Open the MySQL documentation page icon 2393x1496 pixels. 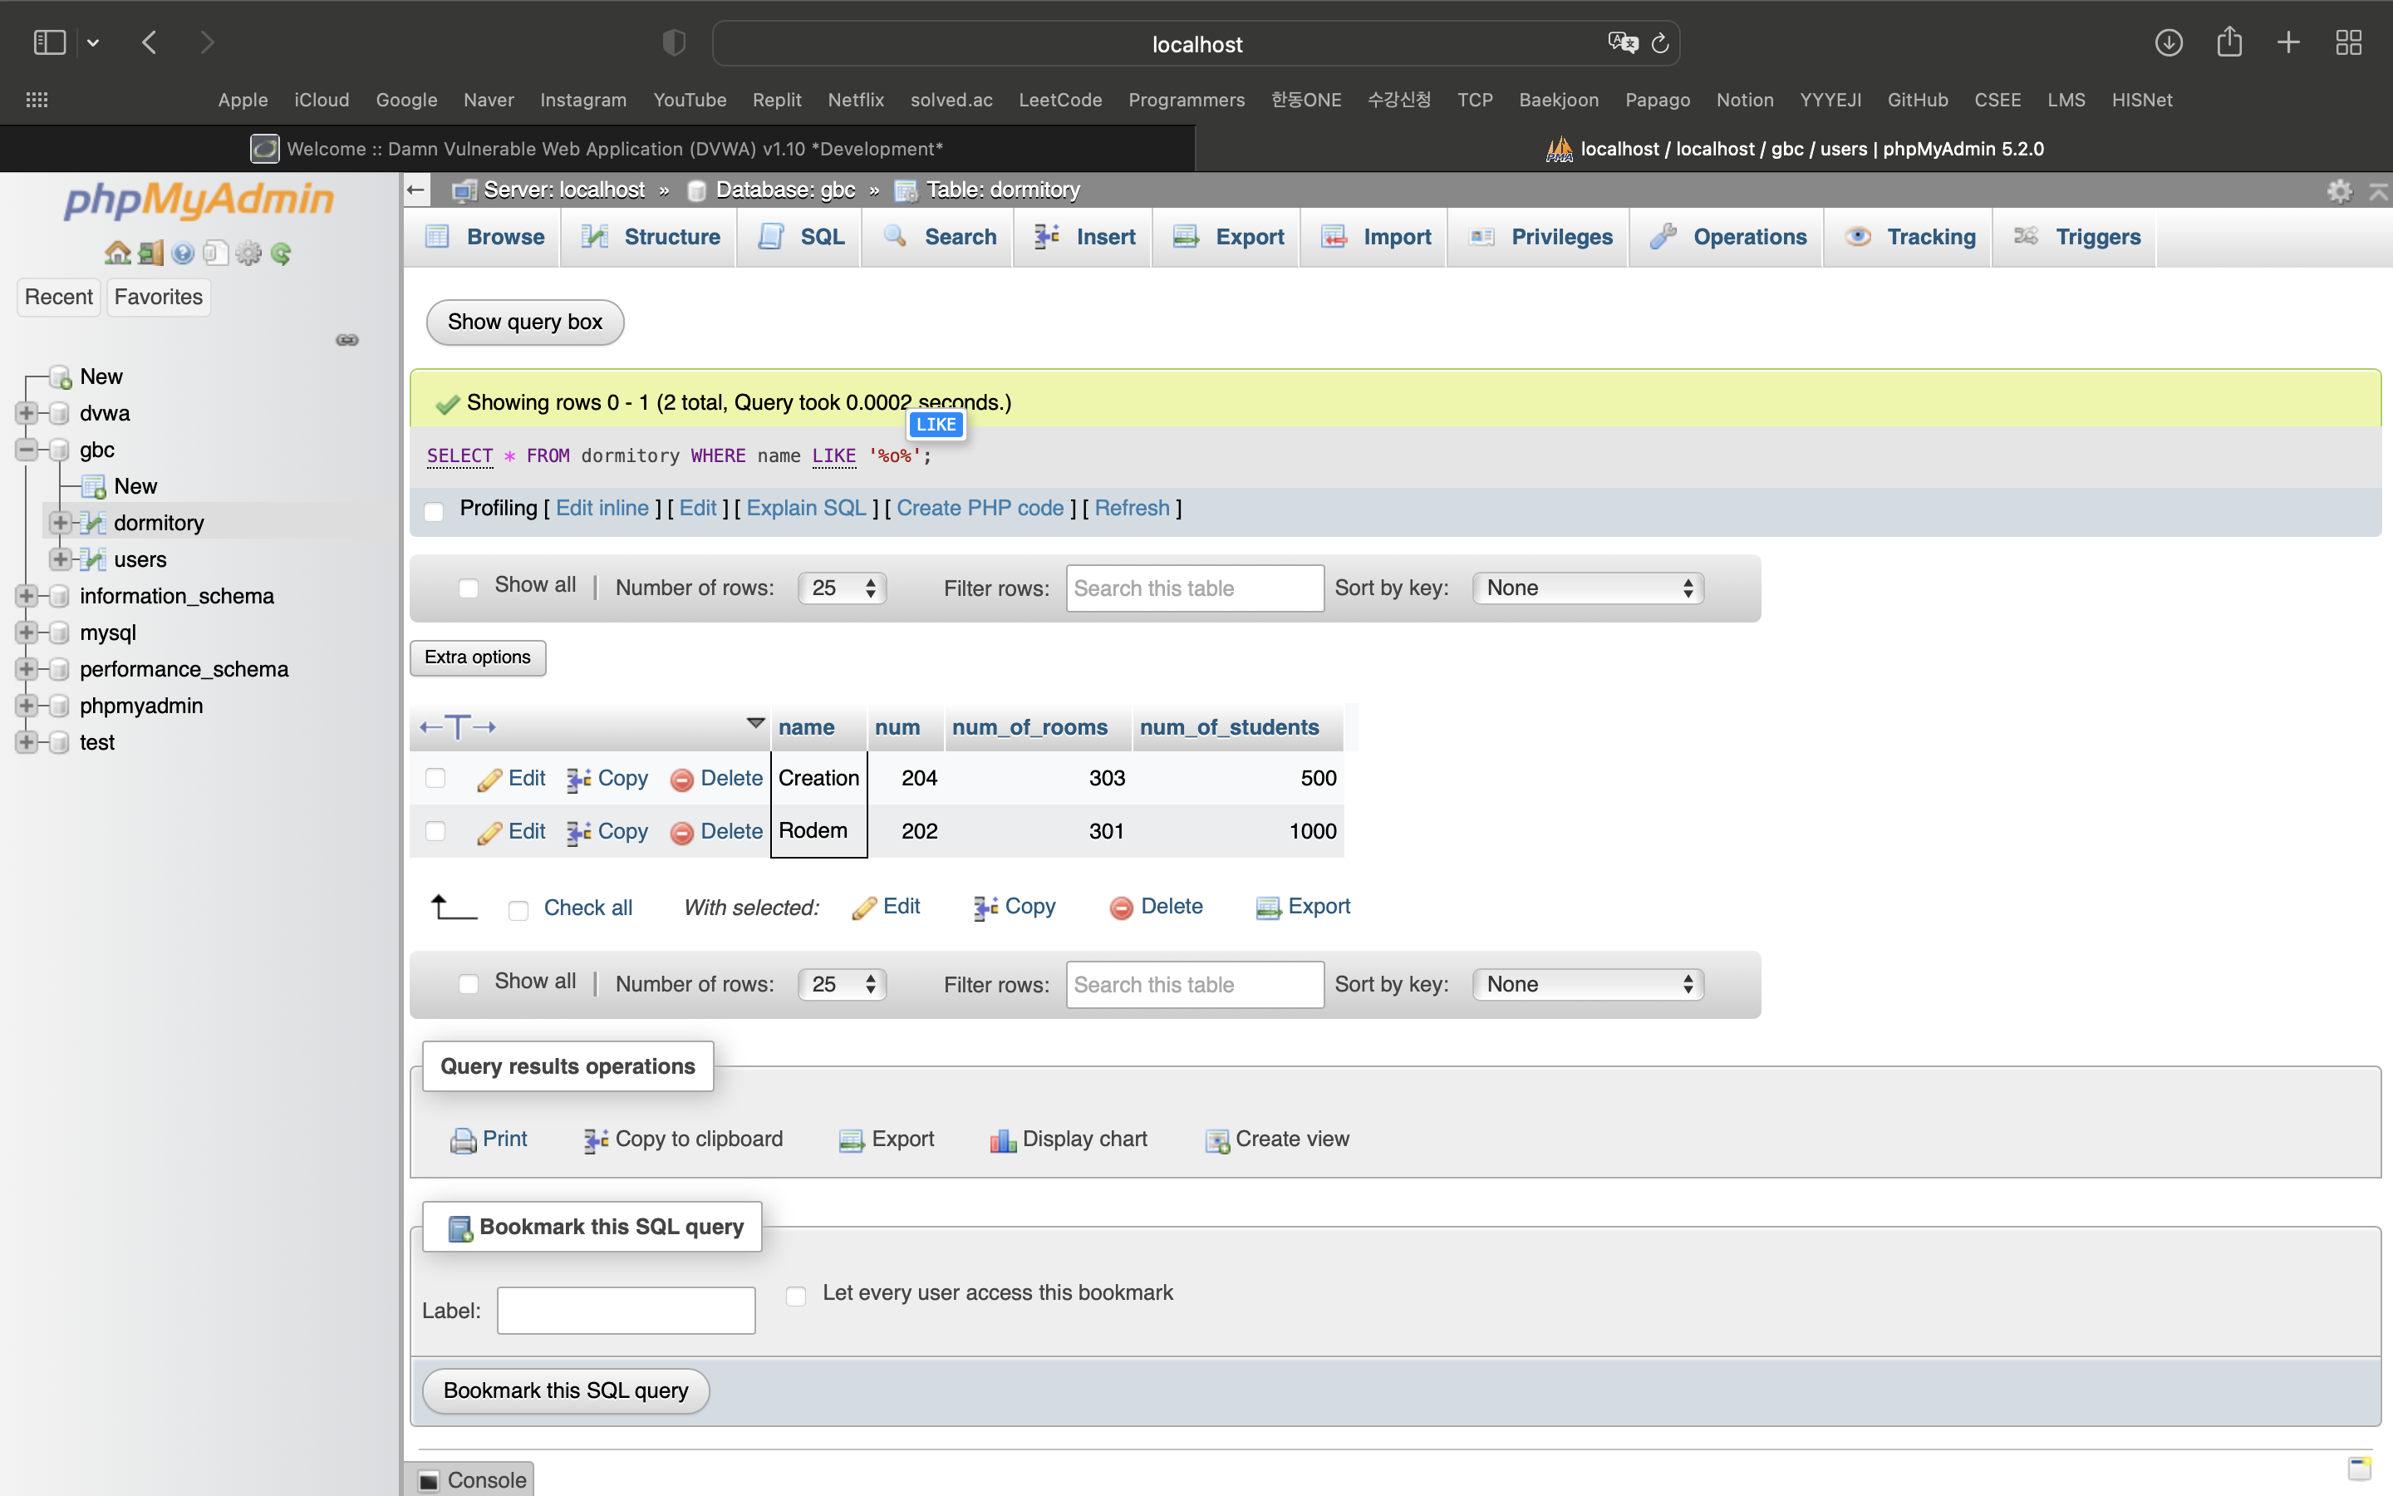tap(215, 253)
